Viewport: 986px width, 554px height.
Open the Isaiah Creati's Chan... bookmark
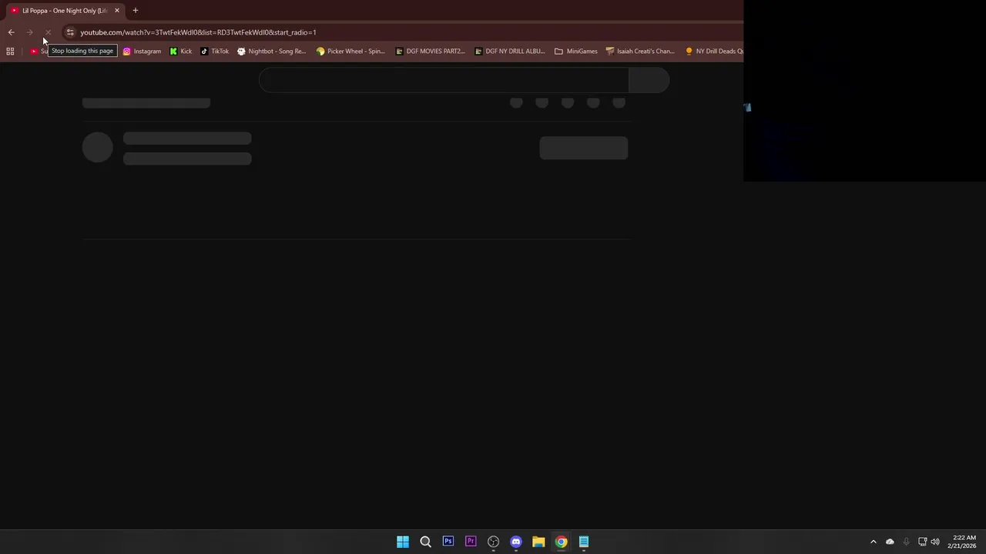point(640,52)
